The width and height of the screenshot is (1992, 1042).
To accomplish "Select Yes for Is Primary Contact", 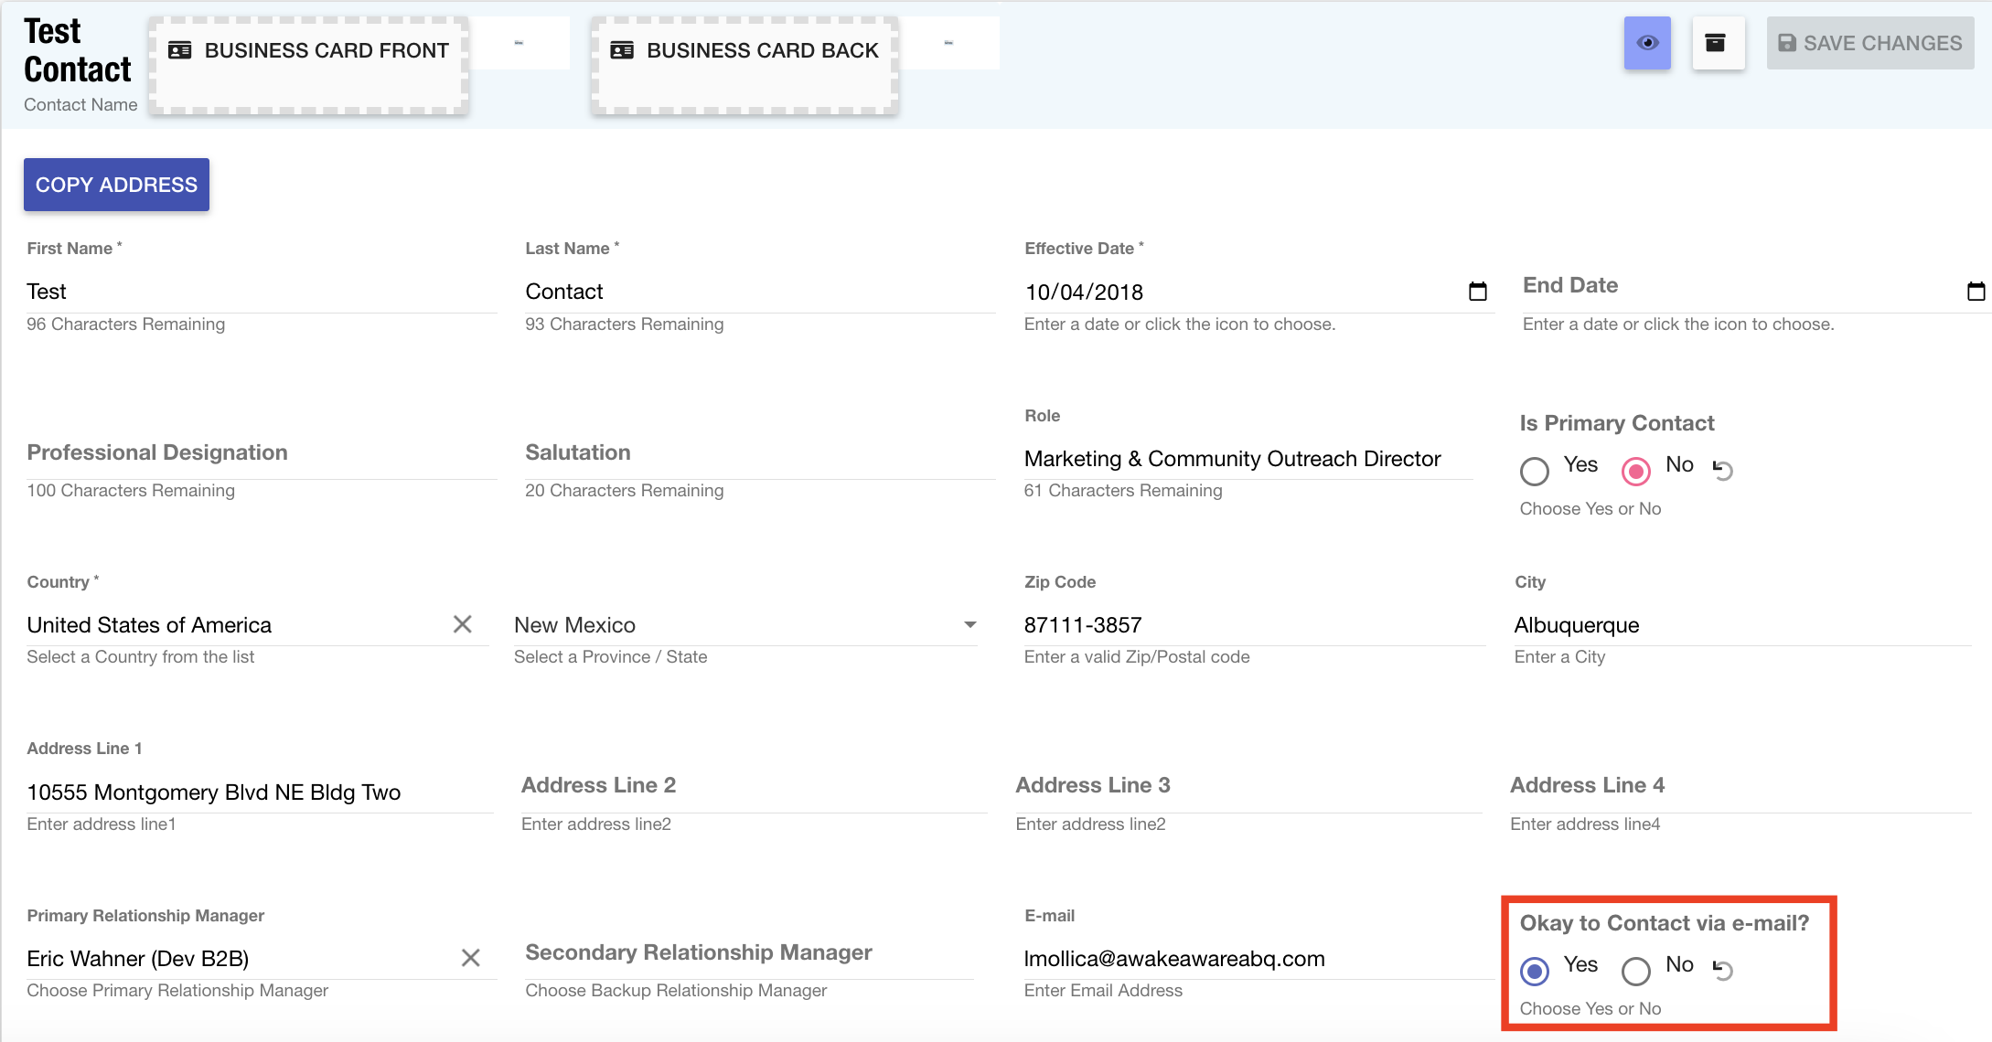I will coord(1535,471).
